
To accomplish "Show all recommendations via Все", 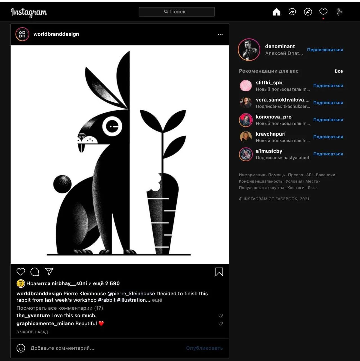I will pos(339,71).
